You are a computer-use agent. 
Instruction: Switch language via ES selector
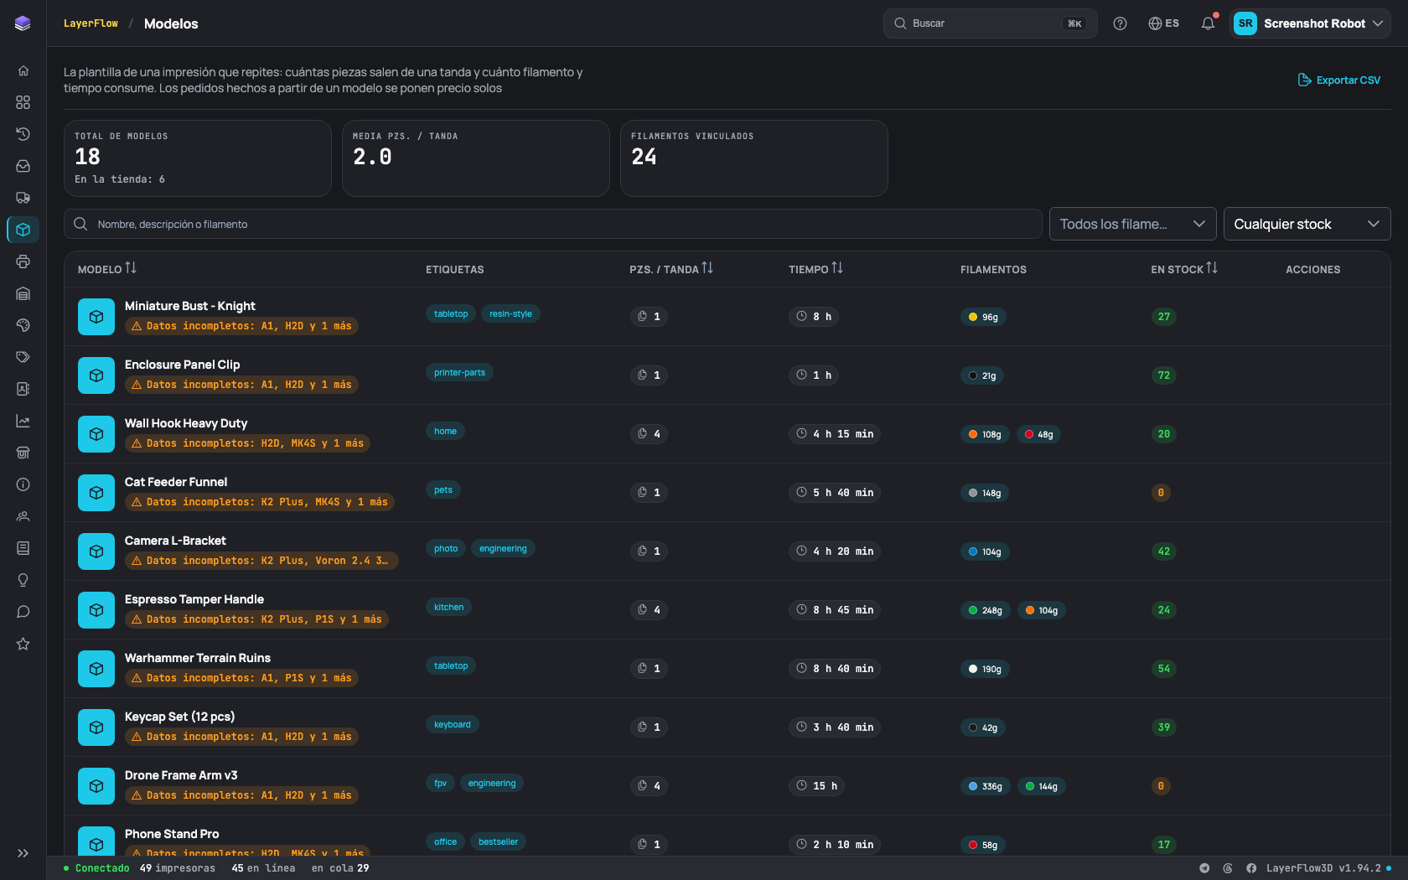(x=1163, y=23)
